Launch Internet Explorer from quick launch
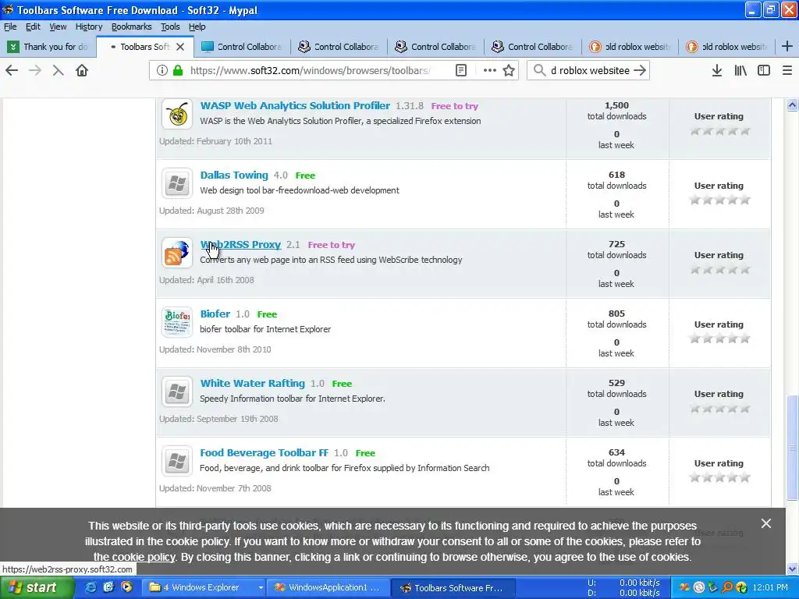The height and width of the screenshot is (599, 799). 91,587
